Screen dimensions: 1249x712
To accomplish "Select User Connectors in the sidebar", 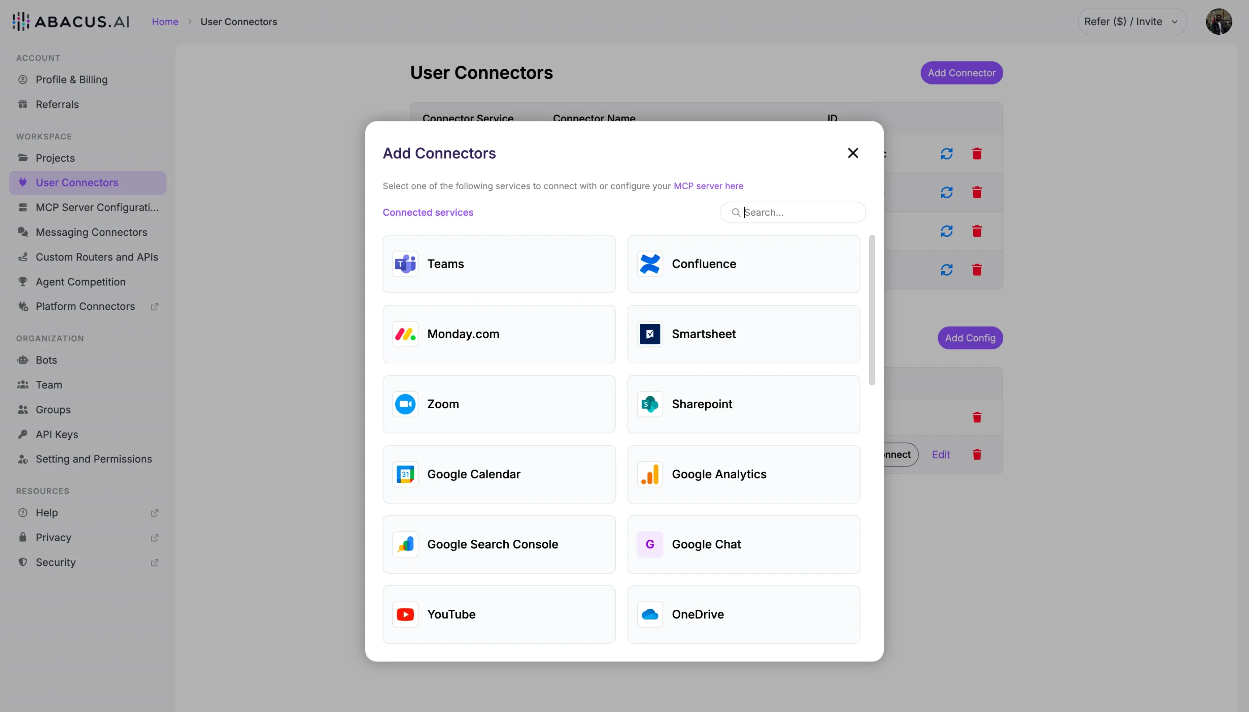I will [87, 182].
